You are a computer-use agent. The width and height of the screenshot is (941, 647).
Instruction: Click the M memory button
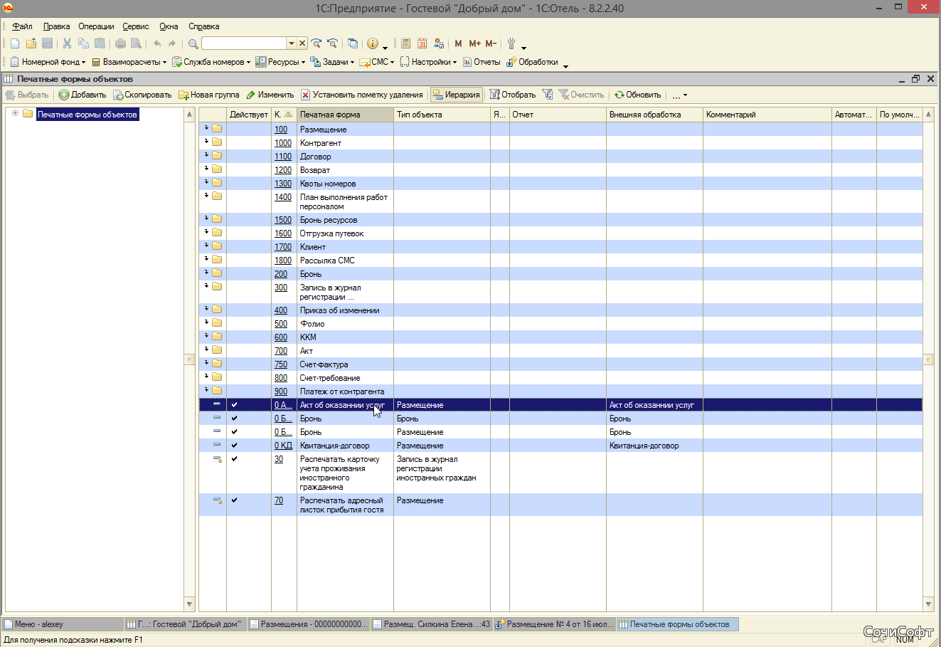pyautogui.click(x=458, y=43)
